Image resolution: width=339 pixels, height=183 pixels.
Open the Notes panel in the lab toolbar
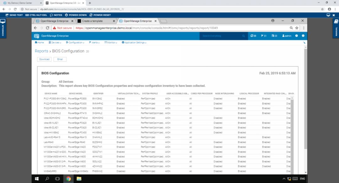tap(56, 15)
